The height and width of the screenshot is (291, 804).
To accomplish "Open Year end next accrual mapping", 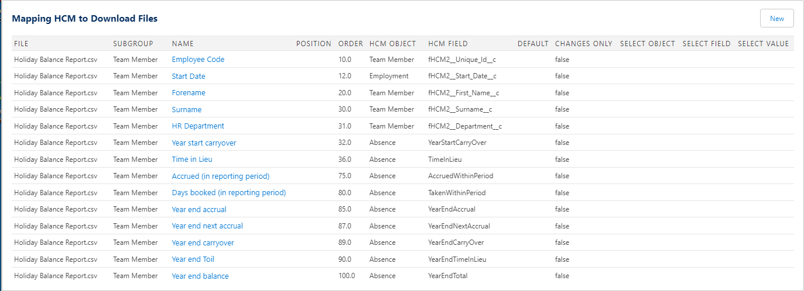I will pyautogui.click(x=207, y=226).
